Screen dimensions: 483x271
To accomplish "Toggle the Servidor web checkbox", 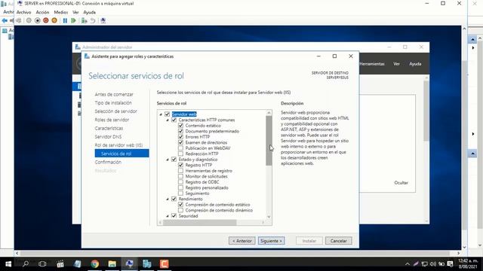I will 168,114.
